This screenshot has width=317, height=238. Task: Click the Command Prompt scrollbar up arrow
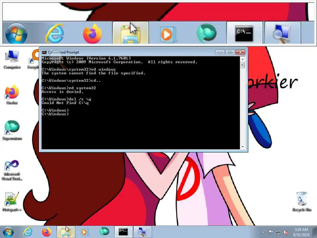coord(243,59)
